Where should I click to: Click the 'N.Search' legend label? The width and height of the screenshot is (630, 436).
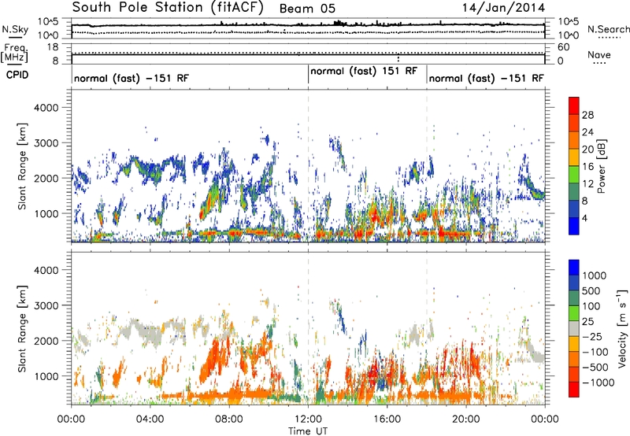609,29
